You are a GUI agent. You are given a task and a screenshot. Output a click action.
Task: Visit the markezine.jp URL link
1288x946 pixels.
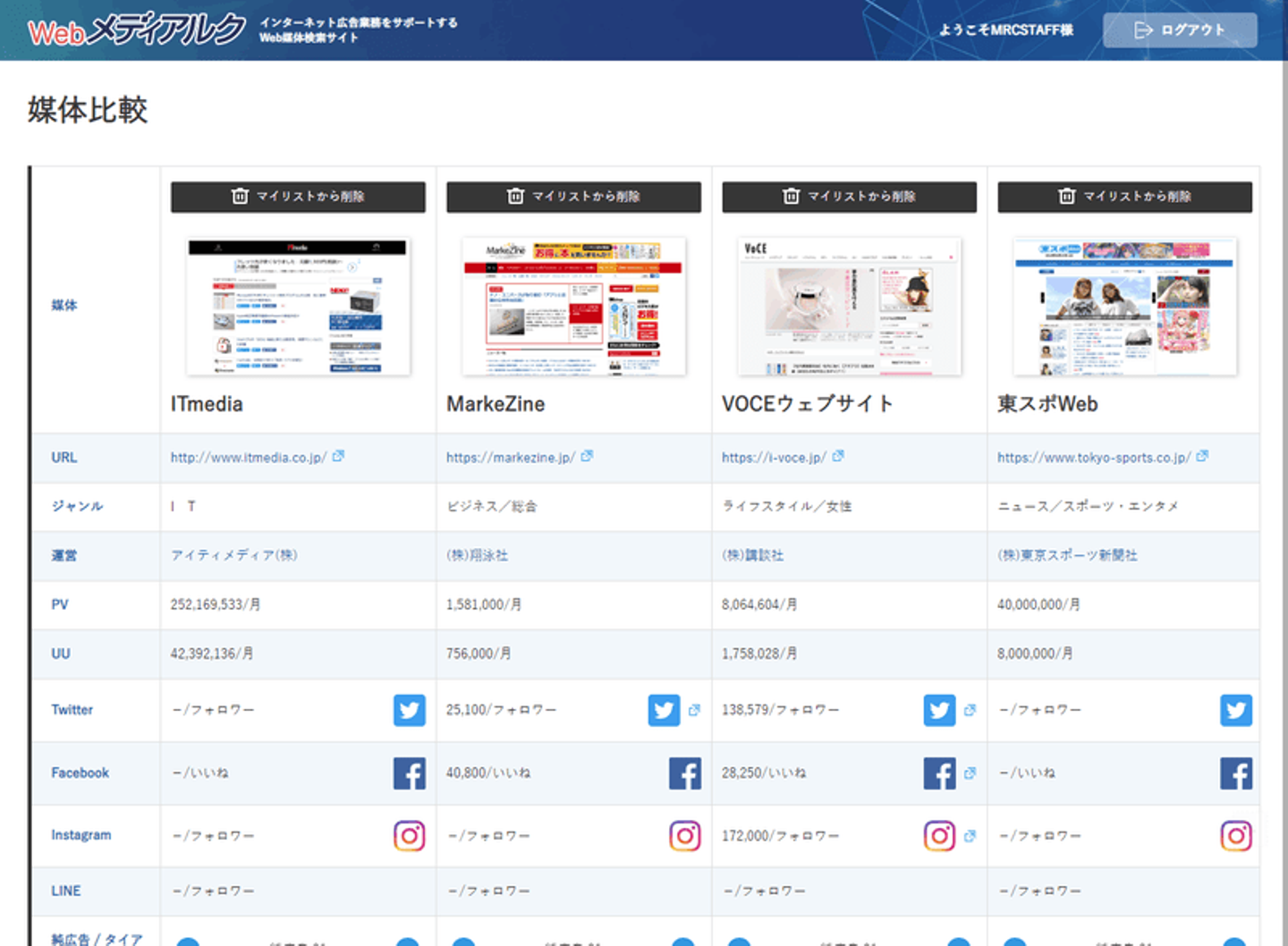pos(511,458)
